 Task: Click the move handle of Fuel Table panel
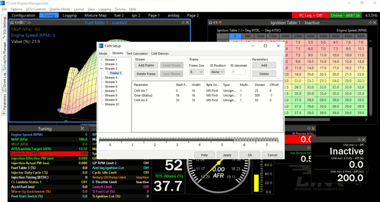tap(183, 23)
